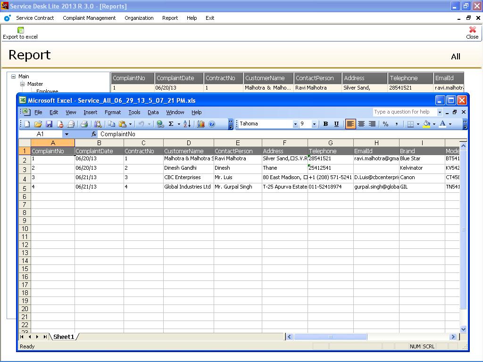Click the AutoSum sigma icon
This screenshot has width=483, height=362.
click(171, 124)
